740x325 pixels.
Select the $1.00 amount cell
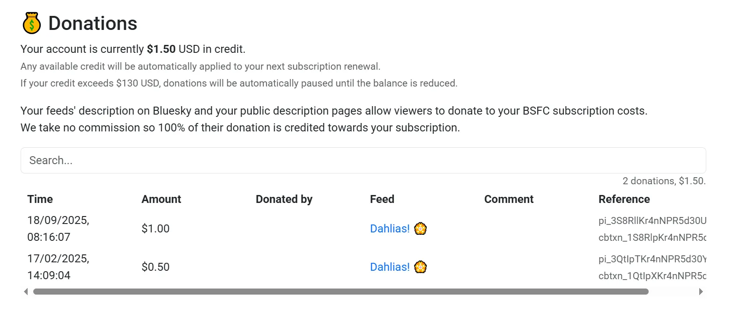pos(155,229)
